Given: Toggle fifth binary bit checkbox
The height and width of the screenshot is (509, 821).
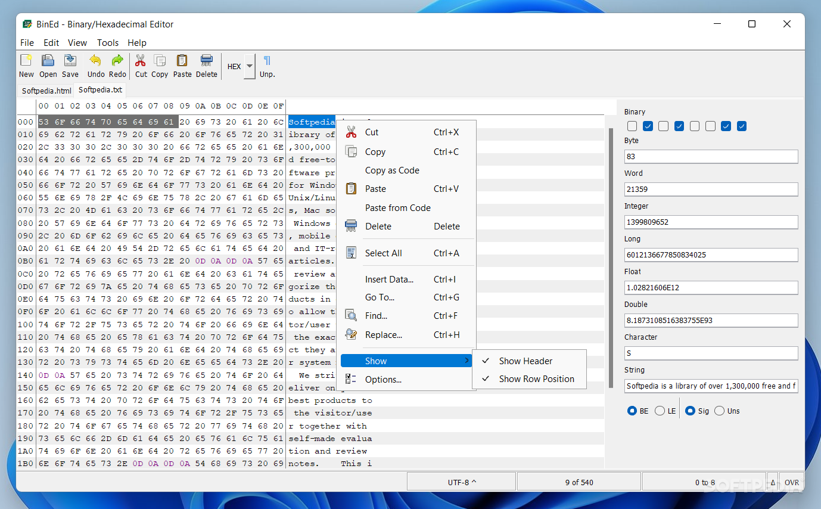Looking at the screenshot, I should 695,126.
